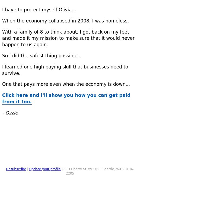Click the sentence about economy collapsing in 2008
The width and height of the screenshot is (217, 197).
pyautogui.click(x=65, y=21)
